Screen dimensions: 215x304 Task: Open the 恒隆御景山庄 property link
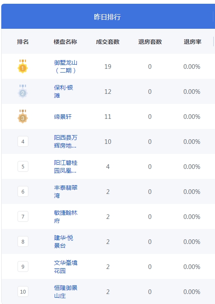[x=66, y=291]
